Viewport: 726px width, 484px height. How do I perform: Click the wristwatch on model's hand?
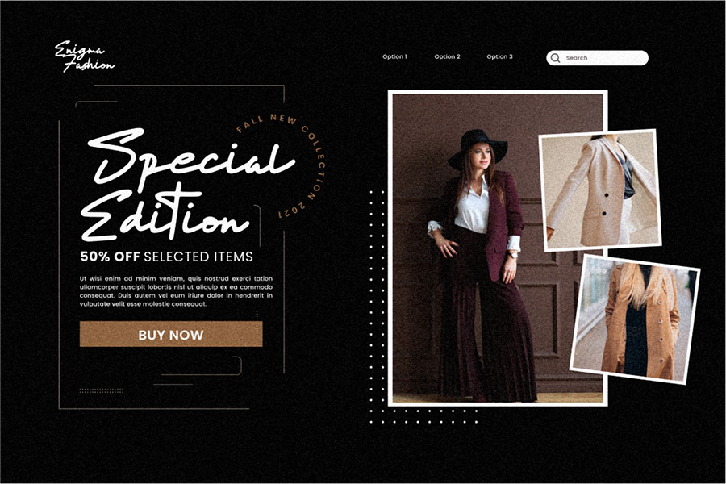coord(513,254)
